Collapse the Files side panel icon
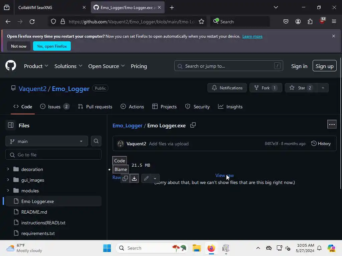The height and width of the screenshot is (256, 342). 11,125
